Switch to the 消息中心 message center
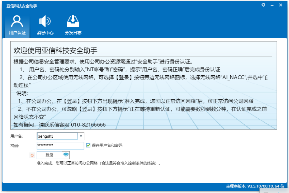289x193 pixels. (x=45, y=25)
